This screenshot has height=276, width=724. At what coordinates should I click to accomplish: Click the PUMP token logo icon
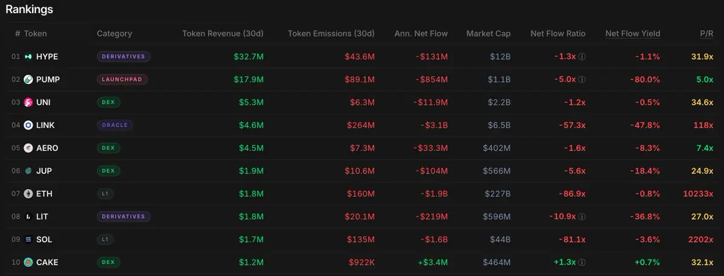click(28, 80)
